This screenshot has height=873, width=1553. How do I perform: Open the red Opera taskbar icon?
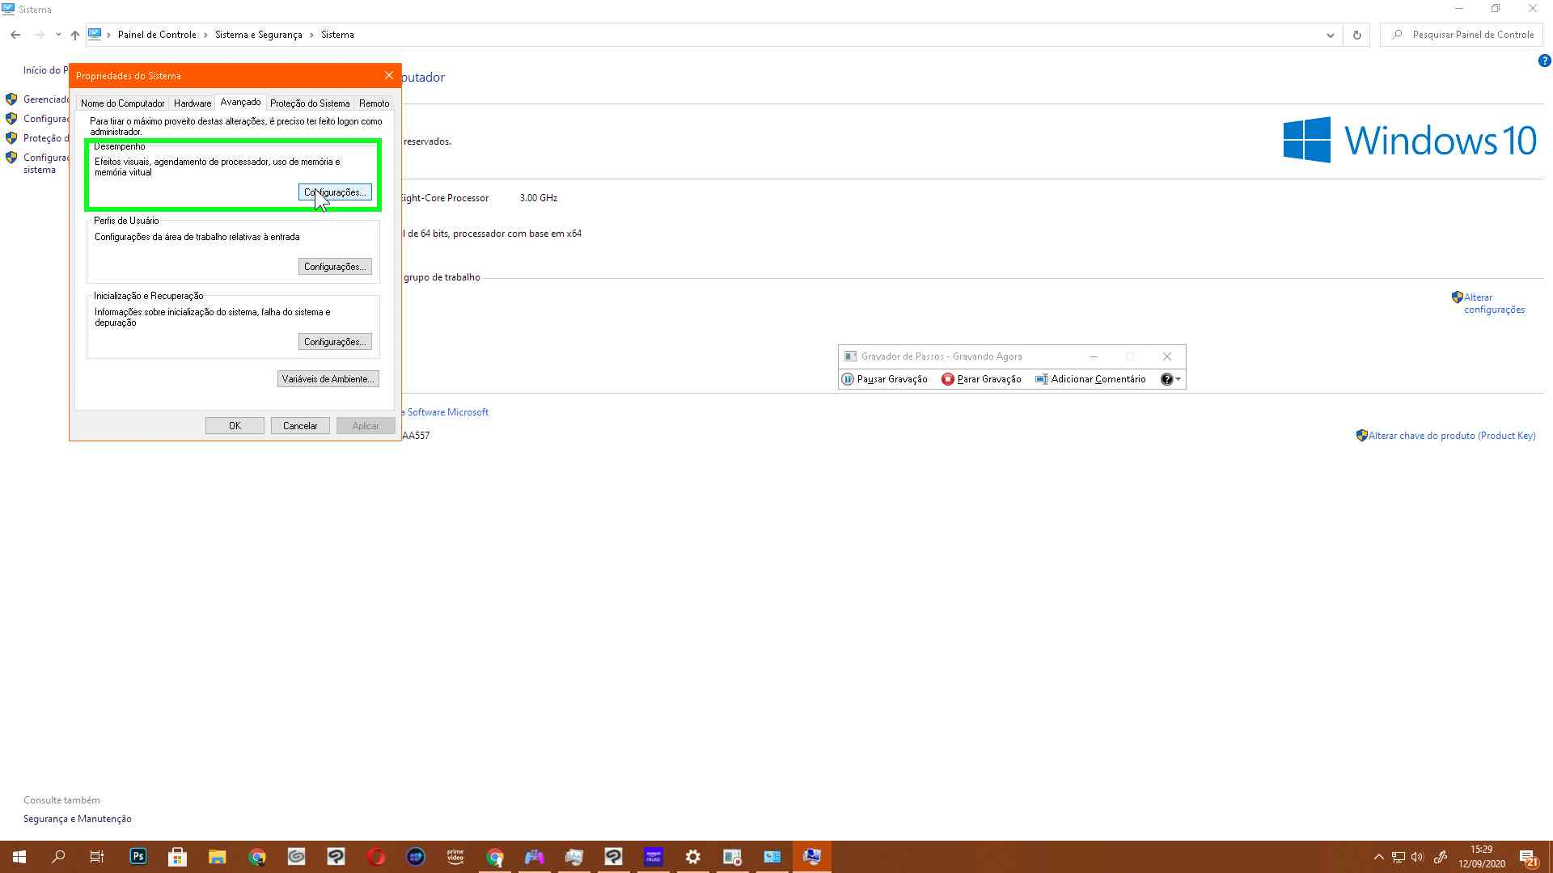375,856
